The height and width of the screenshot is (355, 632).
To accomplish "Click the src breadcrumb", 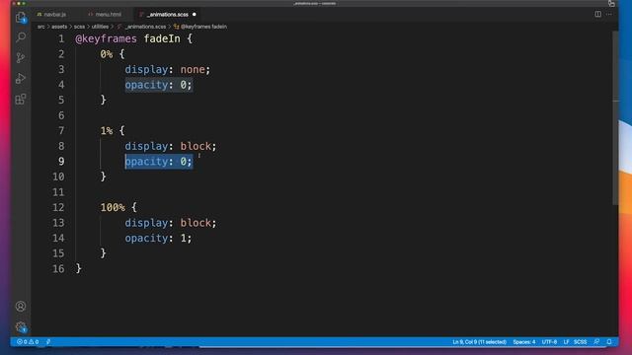I will (x=41, y=27).
